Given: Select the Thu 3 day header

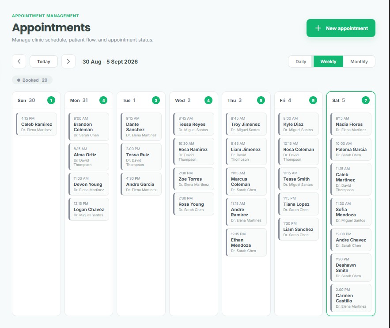Looking at the screenshot, I should [246, 101].
